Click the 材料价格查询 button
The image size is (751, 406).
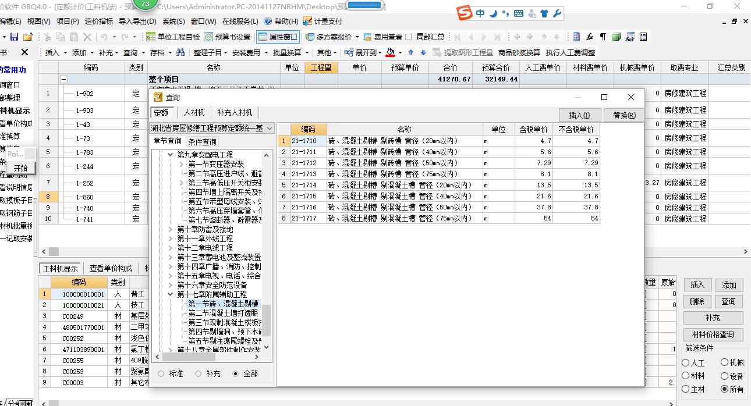coord(713,334)
